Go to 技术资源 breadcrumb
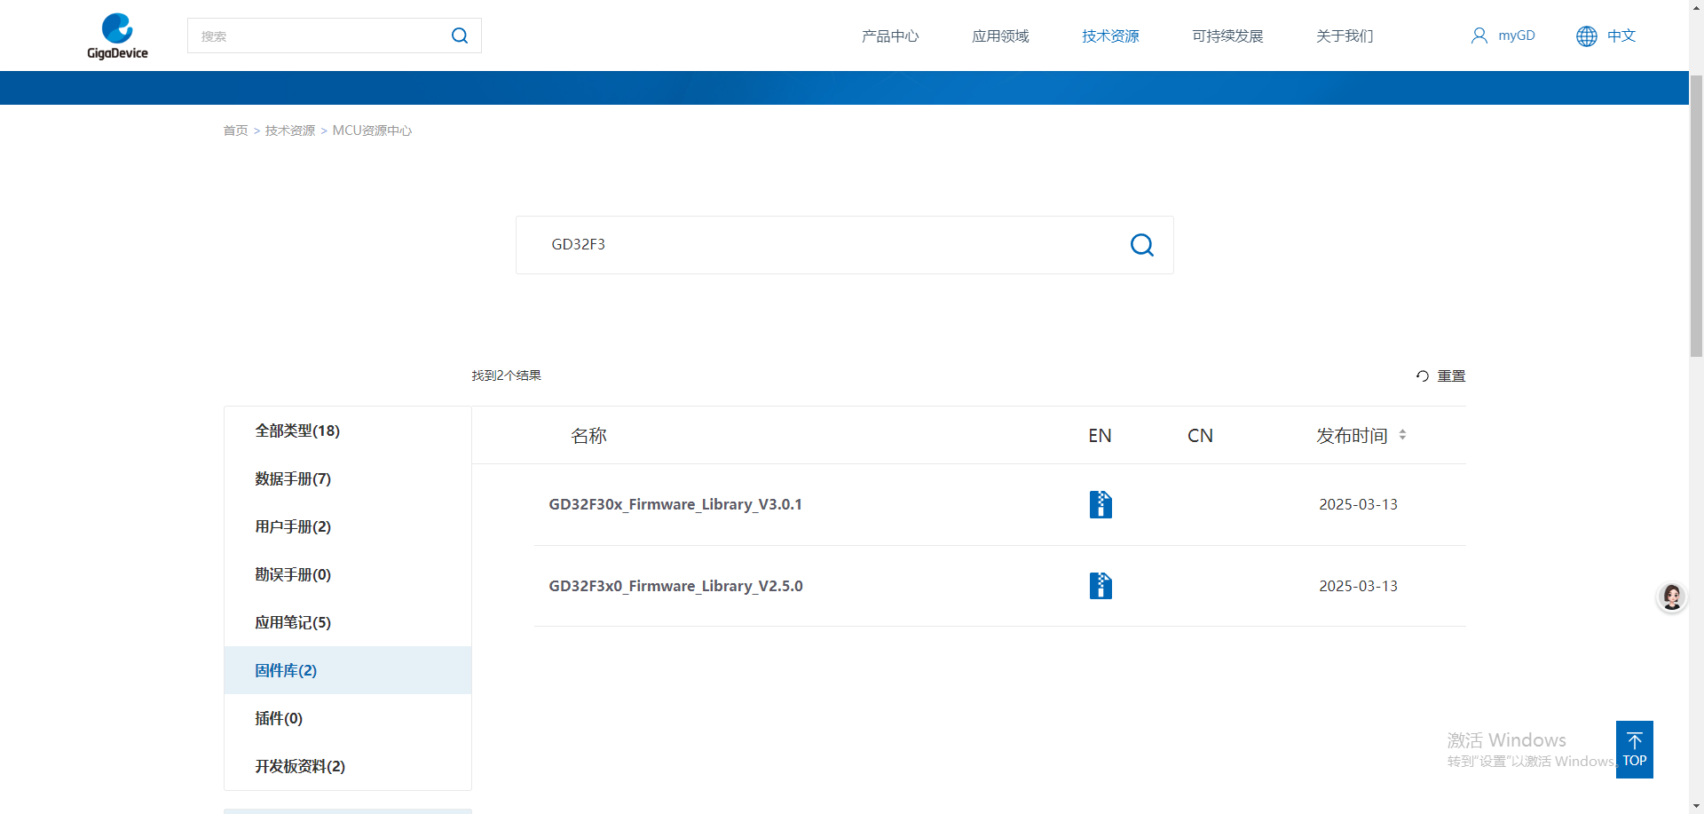Screen dimensions: 1704x814 [290, 130]
